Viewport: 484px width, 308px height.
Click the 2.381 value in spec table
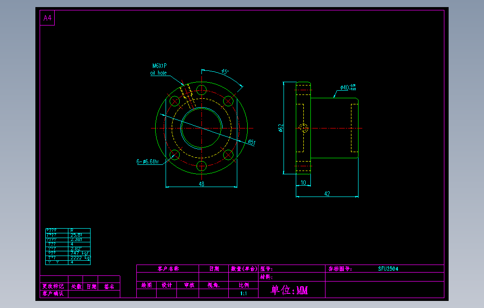[x=76, y=240]
